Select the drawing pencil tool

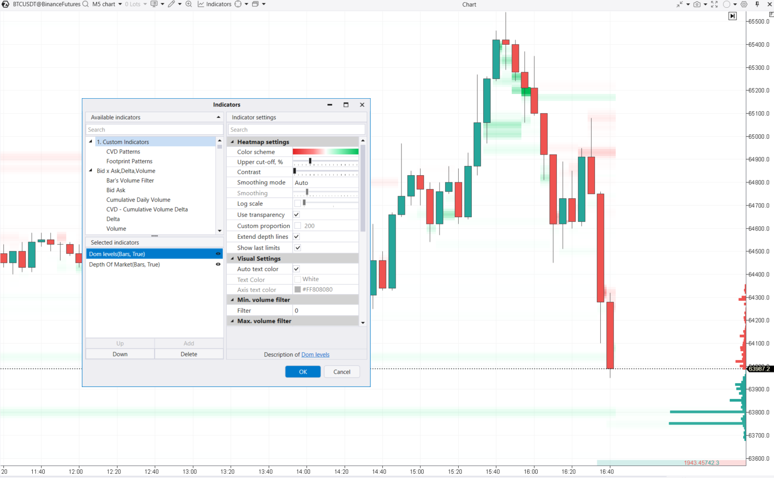[x=171, y=4]
